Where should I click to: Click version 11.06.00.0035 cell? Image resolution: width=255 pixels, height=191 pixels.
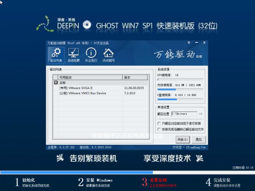click(x=134, y=88)
